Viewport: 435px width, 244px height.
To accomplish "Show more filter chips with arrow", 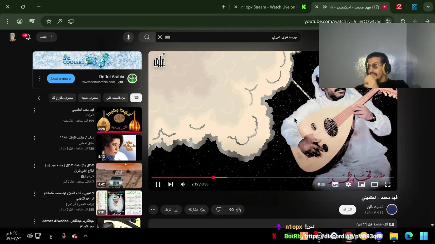I will pyautogui.click(x=39, y=98).
